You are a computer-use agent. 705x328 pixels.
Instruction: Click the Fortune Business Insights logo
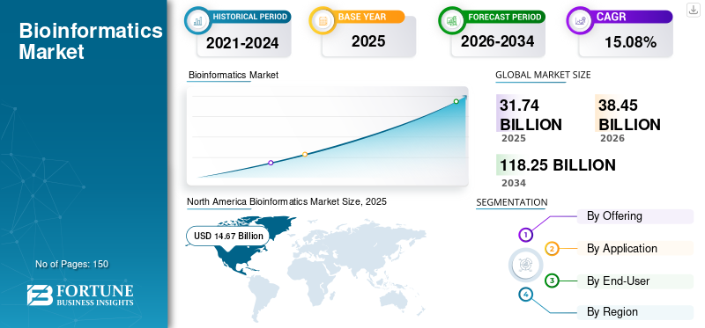pos(80,295)
